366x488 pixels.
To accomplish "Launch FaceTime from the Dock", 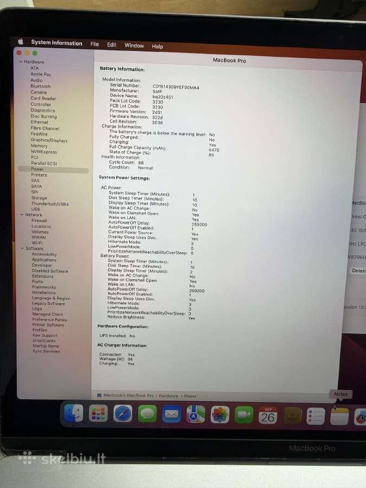I will pyautogui.click(x=244, y=415).
